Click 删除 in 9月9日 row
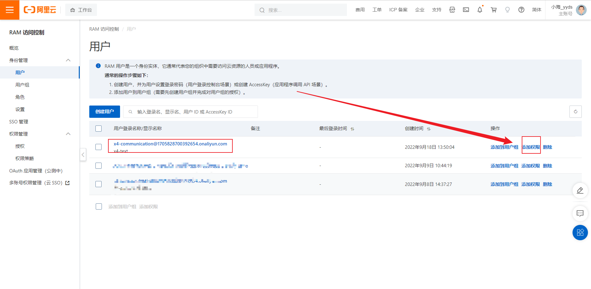 point(547,166)
